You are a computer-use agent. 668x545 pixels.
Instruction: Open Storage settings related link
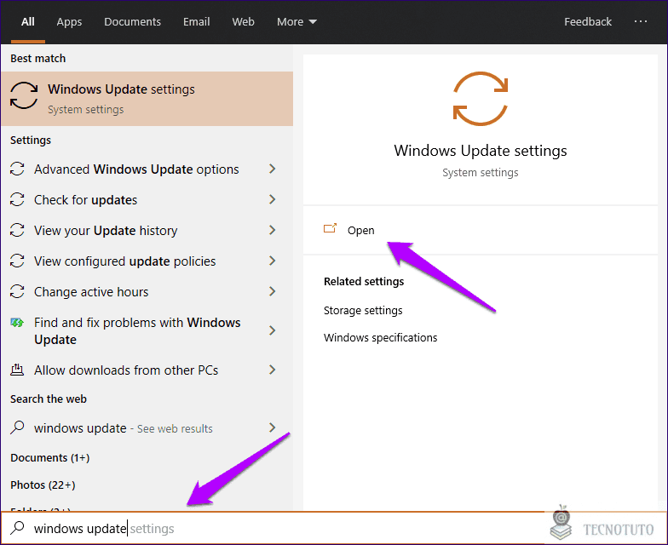pyautogui.click(x=363, y=310)
